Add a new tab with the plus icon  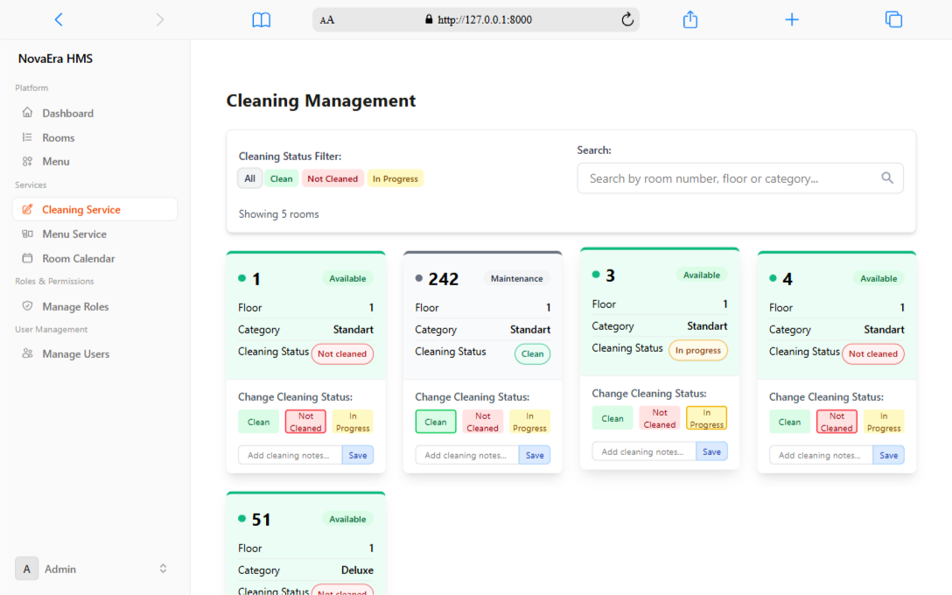point(792,19)
